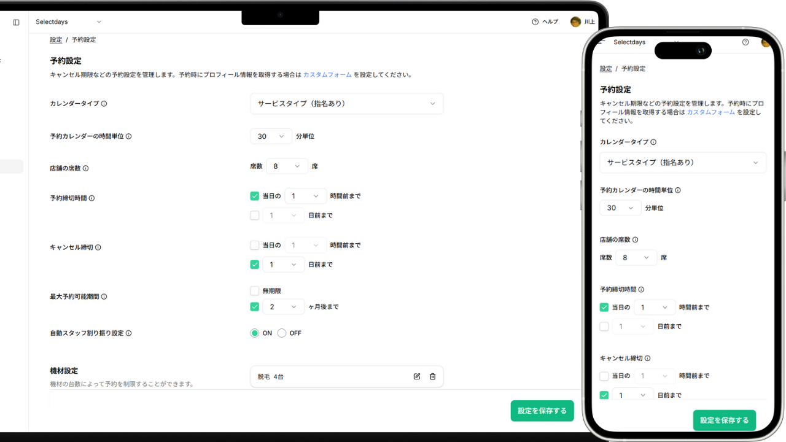This screenshot has width=786, height=442.
Task: Check phone 予約締切時間 日前まで checkbox
Action: (x=604, y=327)
